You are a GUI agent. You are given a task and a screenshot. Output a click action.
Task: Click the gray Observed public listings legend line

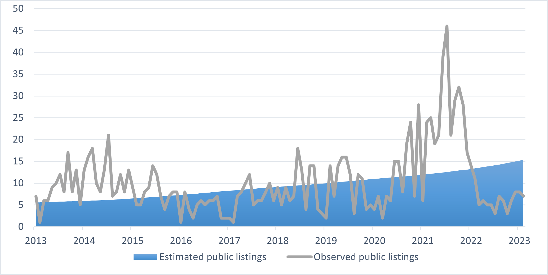point(300,257)
